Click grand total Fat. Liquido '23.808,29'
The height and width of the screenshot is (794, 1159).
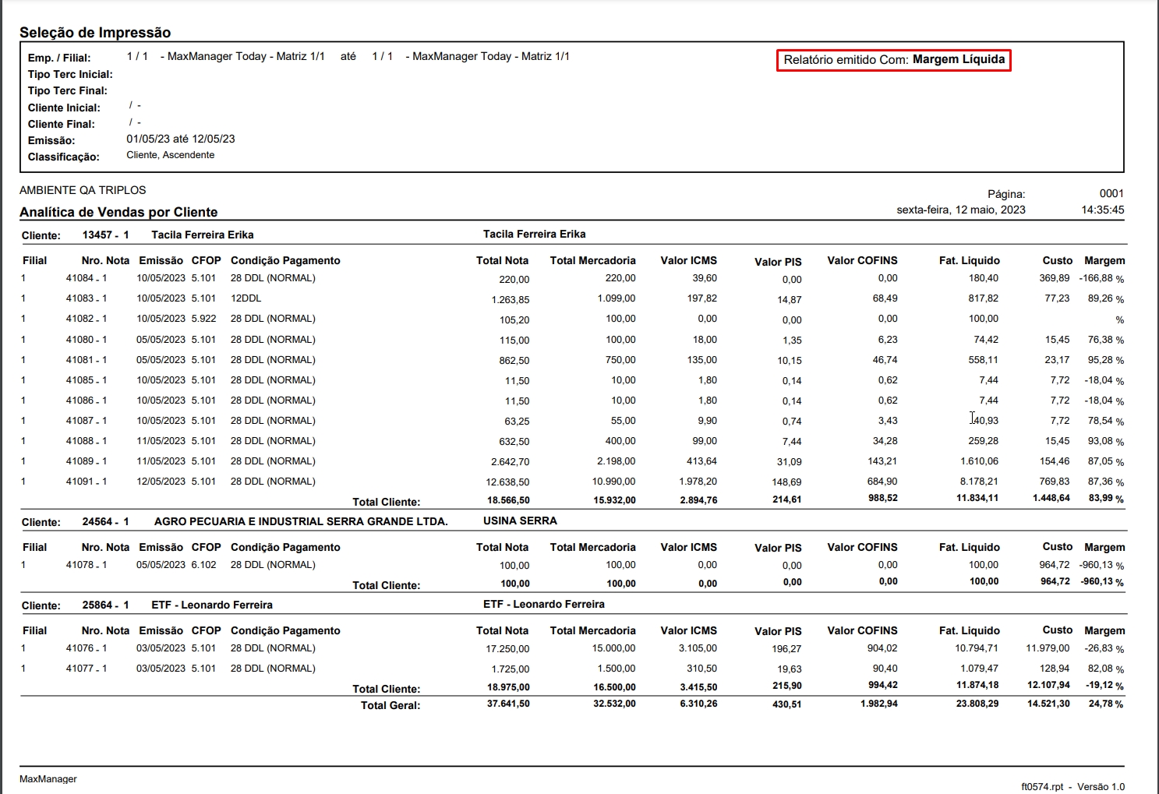click(977, 703)
